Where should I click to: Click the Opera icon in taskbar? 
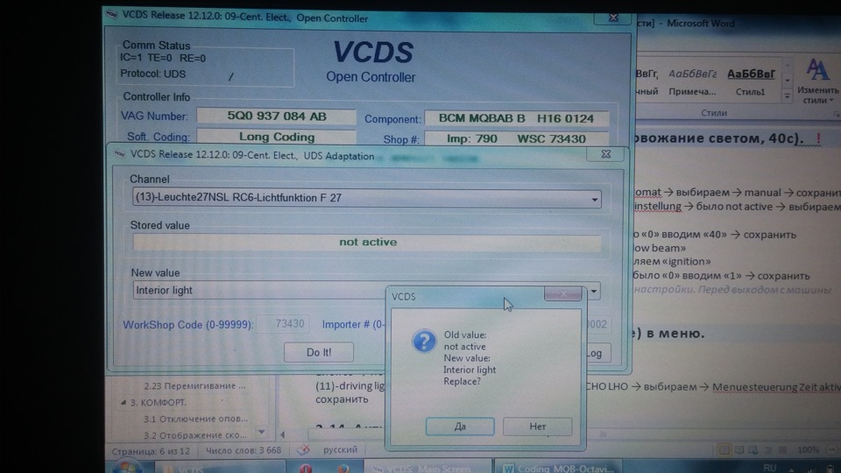point(306,468)
